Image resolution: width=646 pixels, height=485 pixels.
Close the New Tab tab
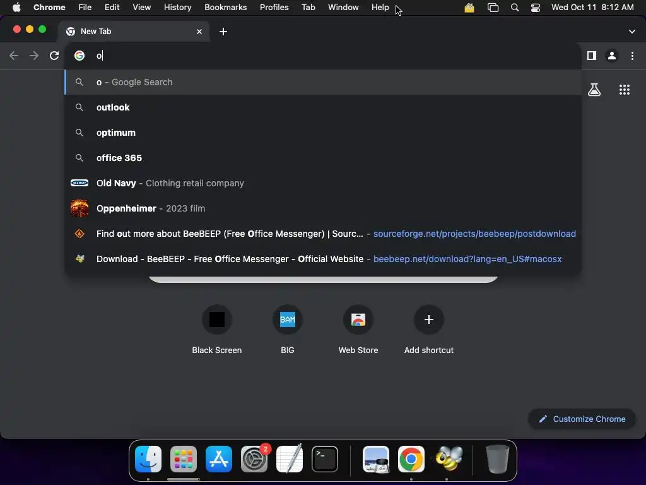pos(199,32)
